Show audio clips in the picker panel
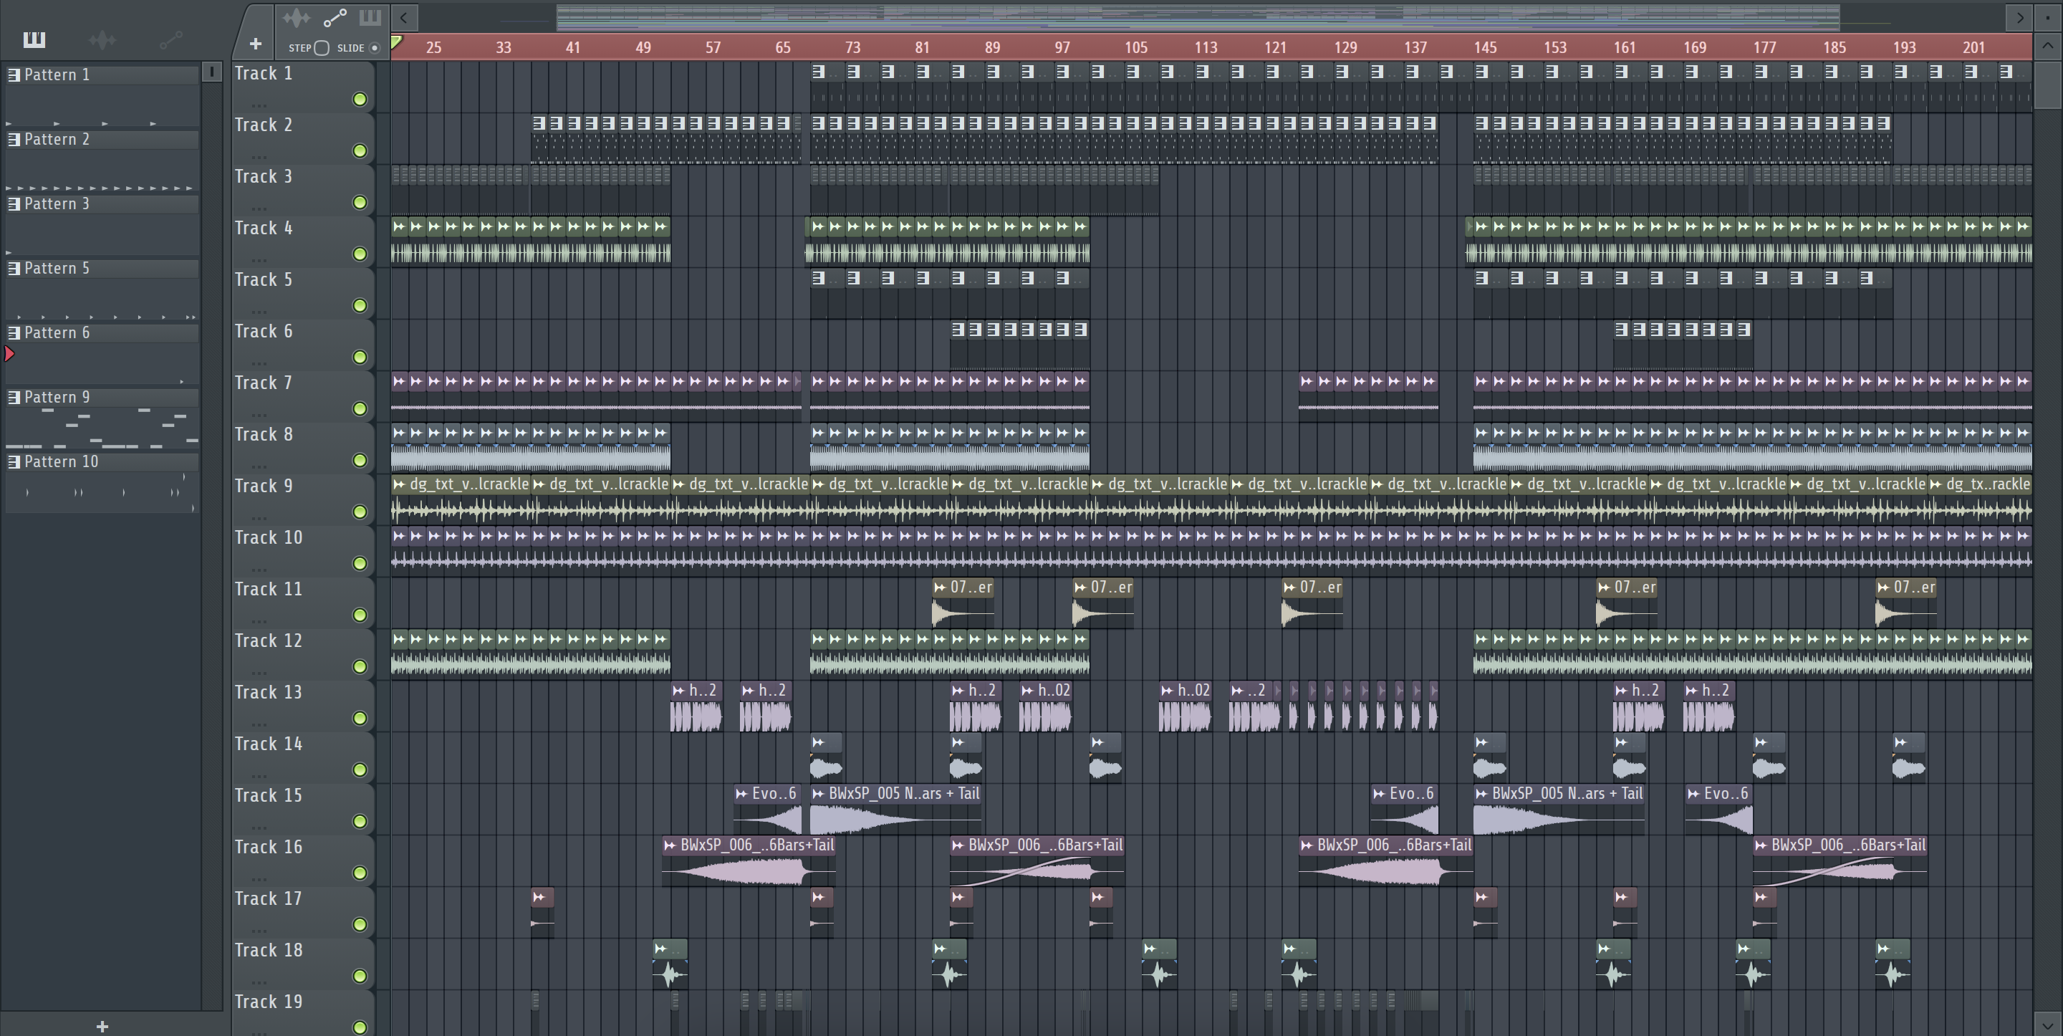The image size is (2063, 1036). [102, 39]
